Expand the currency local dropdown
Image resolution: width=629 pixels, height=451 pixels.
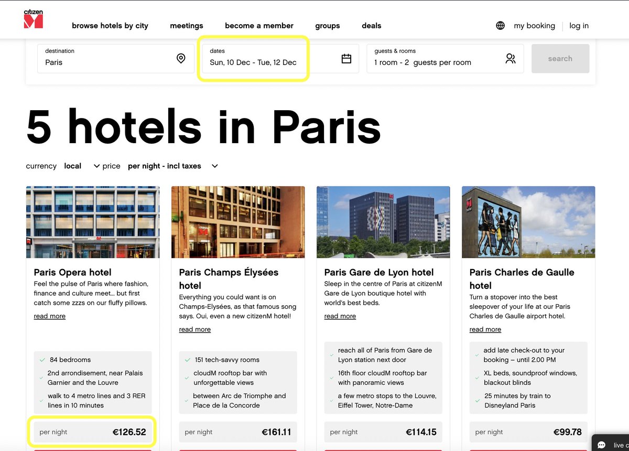[x=82, y=166]
